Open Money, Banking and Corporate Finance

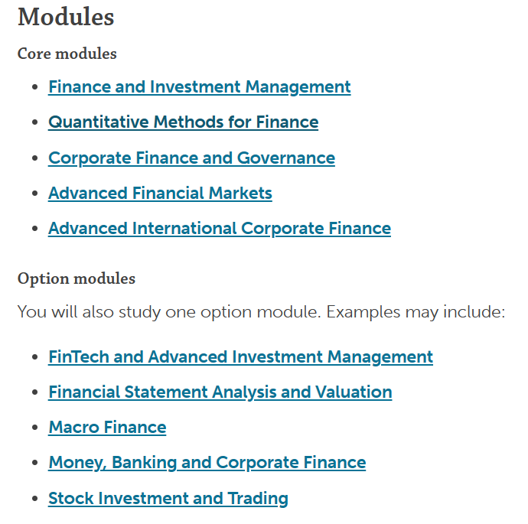pos(207,463)
